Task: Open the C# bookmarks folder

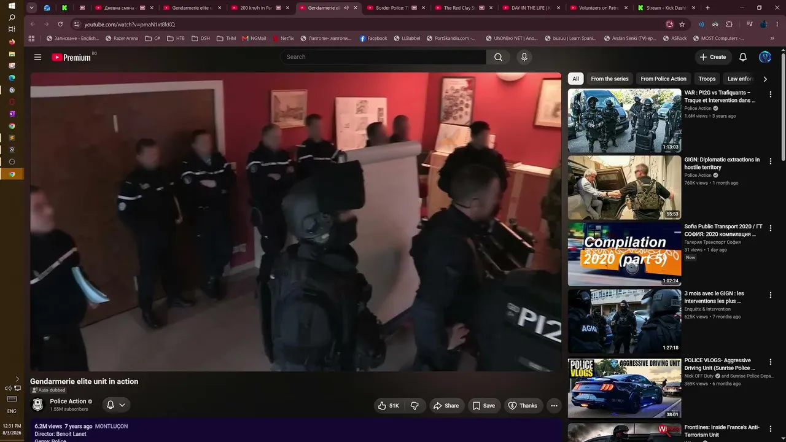Action: (x=153, y=38)
